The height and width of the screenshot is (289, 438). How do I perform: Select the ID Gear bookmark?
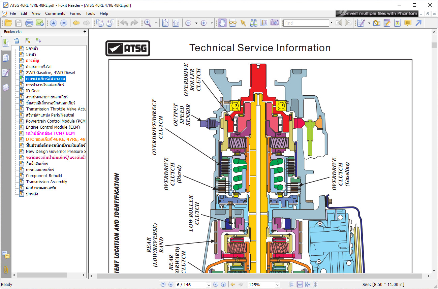[x=33, y=91]
